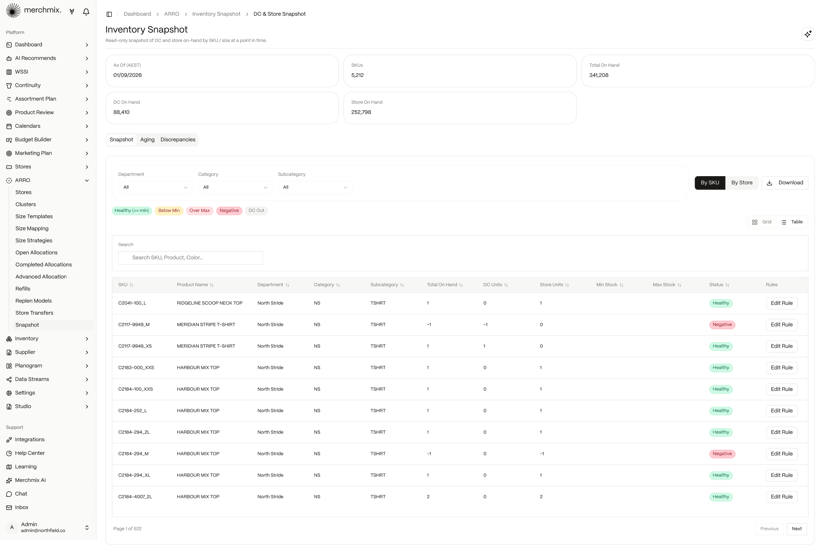The image size is (824, 558).
Task: Open the Subcategory dropdown
Action: tap(315, 187)
